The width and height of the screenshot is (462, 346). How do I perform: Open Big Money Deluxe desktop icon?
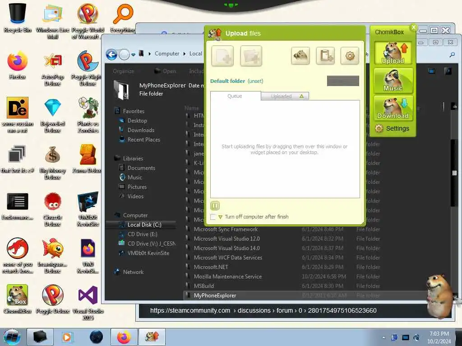(52, 162)
